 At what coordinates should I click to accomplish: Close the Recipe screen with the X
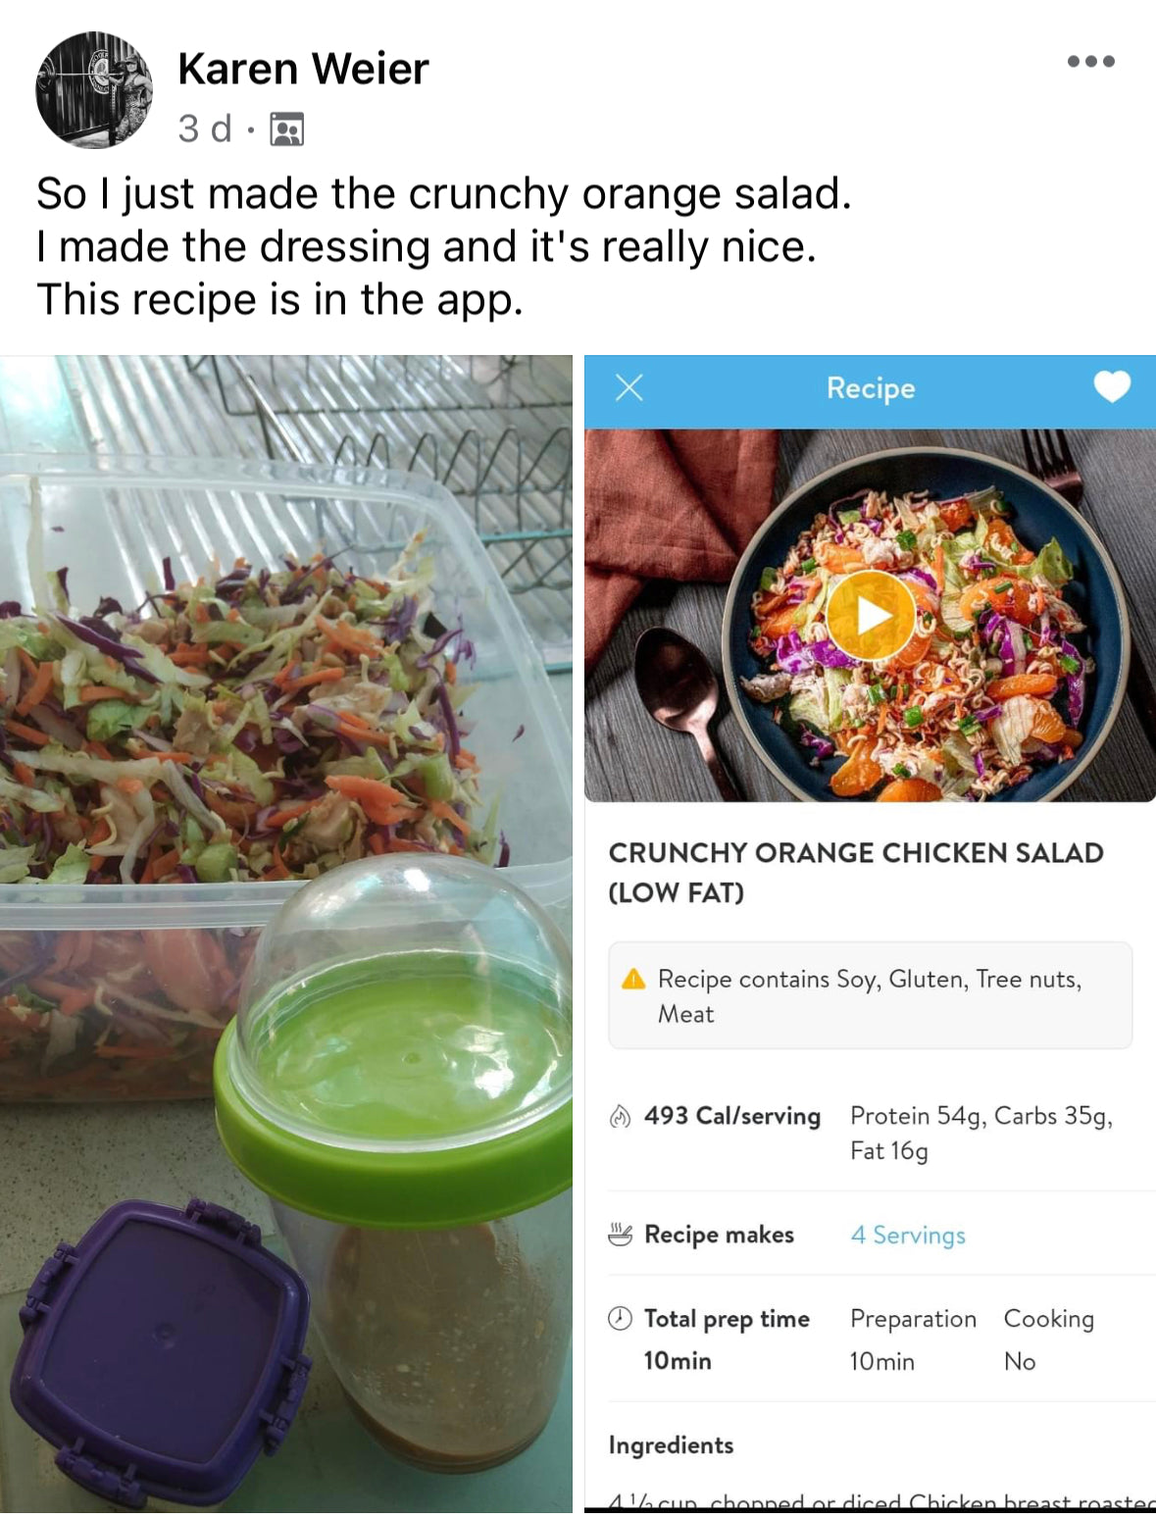[629, 388]
